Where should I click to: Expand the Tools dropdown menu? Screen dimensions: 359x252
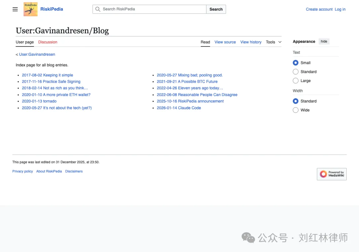pyautogui.click(x=274, y=42)
